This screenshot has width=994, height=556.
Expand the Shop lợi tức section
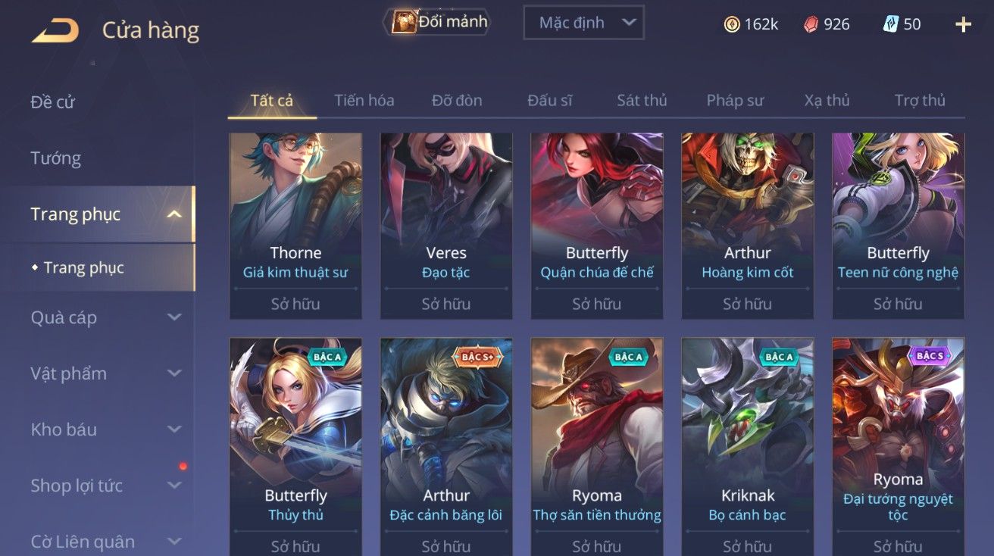(x=174, y=486)
